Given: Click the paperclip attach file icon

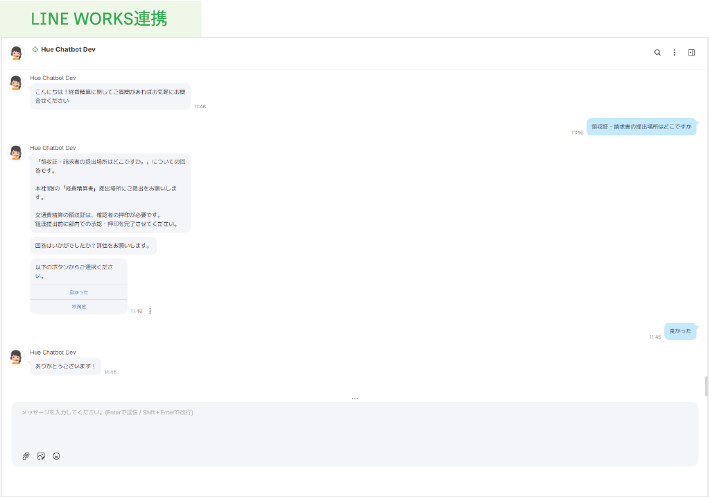Looking at the screenshot, I should (26, 456).
